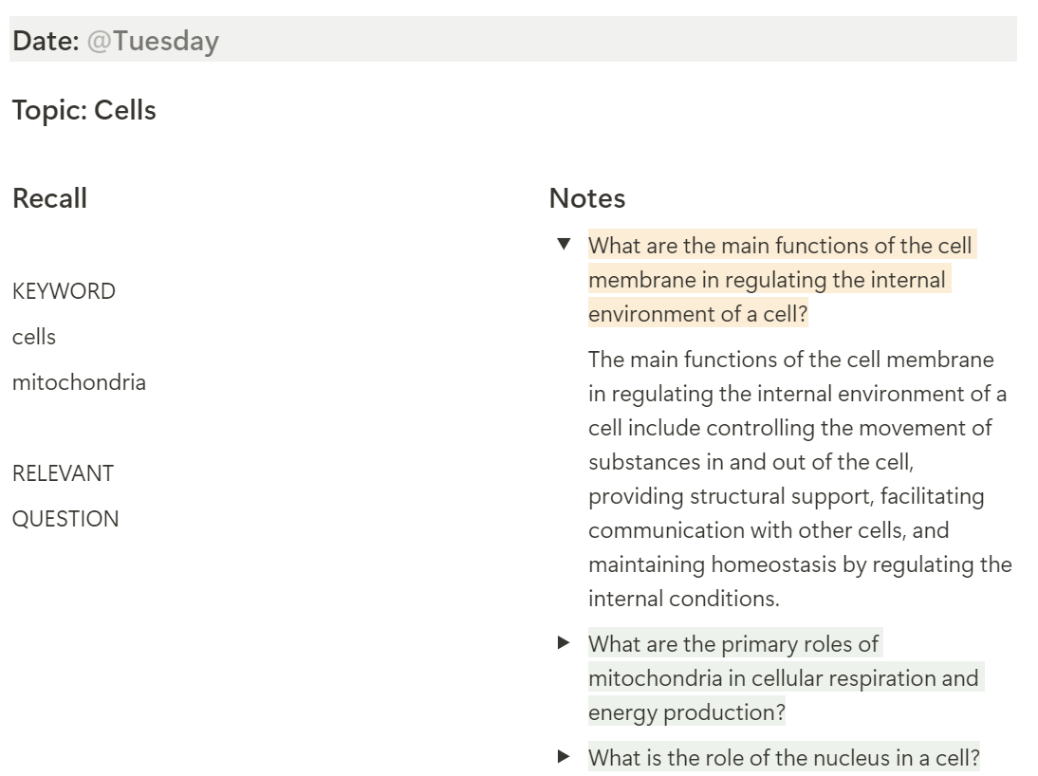Click the RELEVANT label line
This screenshot has width=1038, height=776.
[63, 473]
